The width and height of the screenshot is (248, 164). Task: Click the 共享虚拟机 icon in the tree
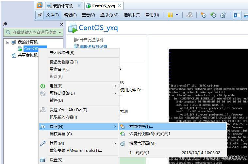[14, 55]
